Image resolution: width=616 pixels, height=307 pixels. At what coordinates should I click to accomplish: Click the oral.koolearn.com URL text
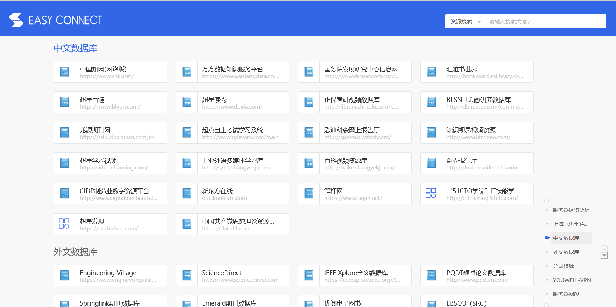(224, 198)
